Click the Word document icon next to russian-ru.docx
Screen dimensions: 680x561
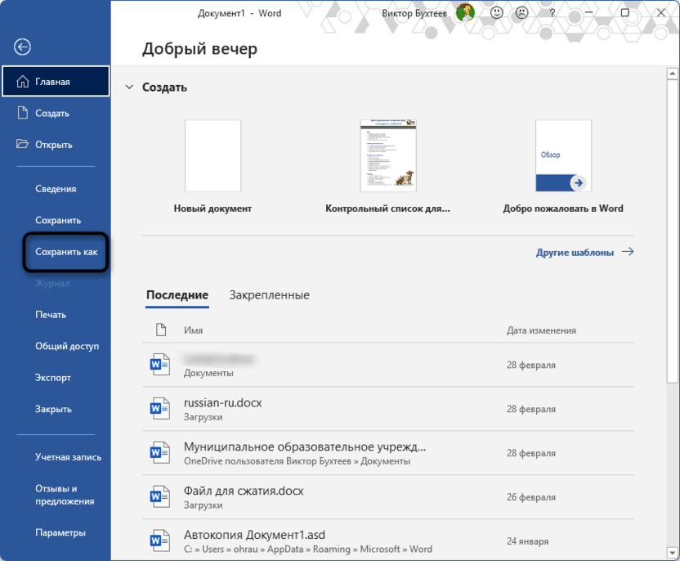click(160, 409)
